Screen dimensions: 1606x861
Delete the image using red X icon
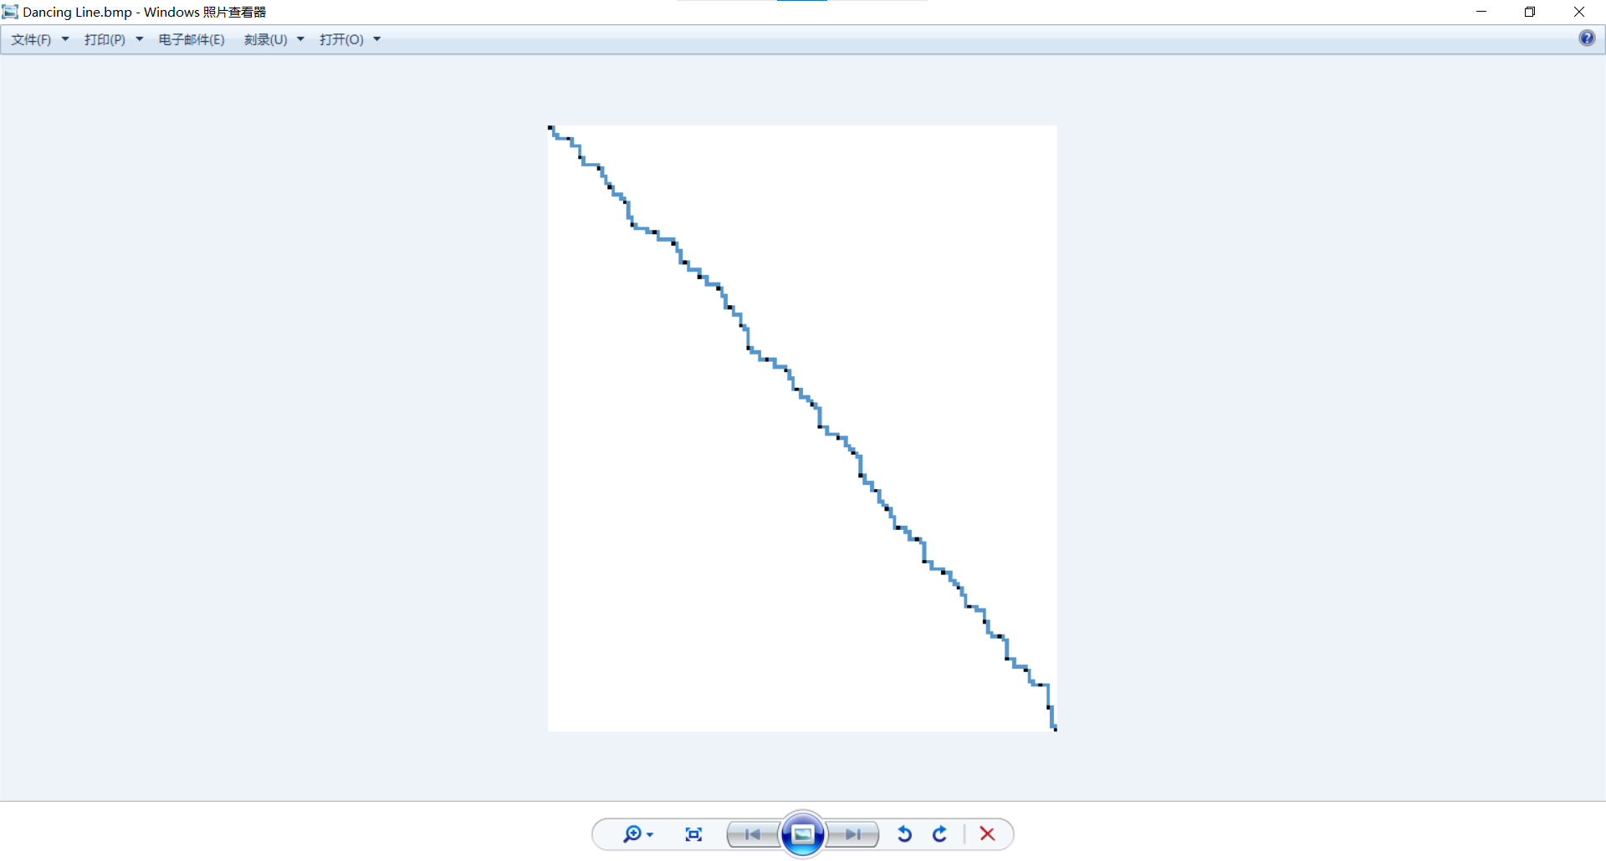click(x=987, y=834)
